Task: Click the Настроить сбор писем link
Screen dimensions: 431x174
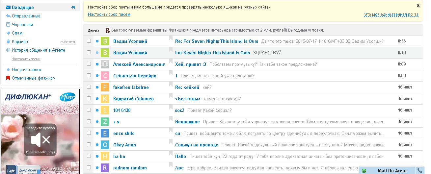Action: click(x=109, y=14)
